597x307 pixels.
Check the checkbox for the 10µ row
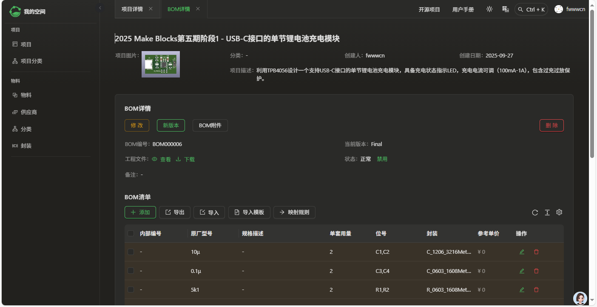click(131, 252)
